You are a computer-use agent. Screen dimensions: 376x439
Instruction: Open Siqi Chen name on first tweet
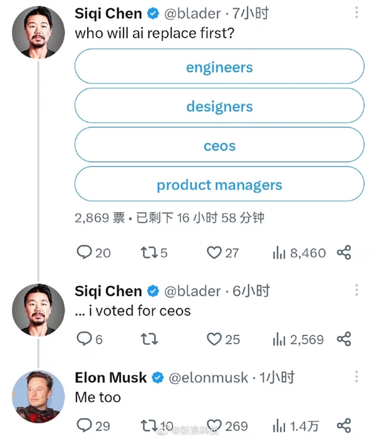pyautogui.click(x=108, y=13)
